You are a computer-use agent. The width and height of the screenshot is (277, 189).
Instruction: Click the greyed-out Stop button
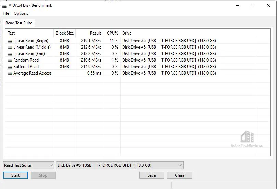tap(43, 175)
